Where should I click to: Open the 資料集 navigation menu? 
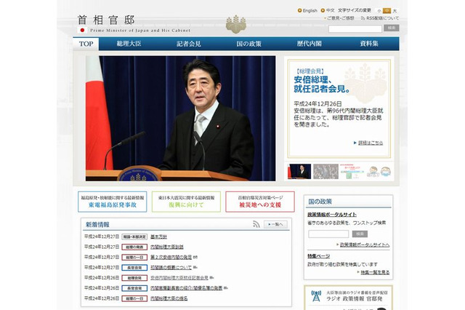[x=369, y=44]
